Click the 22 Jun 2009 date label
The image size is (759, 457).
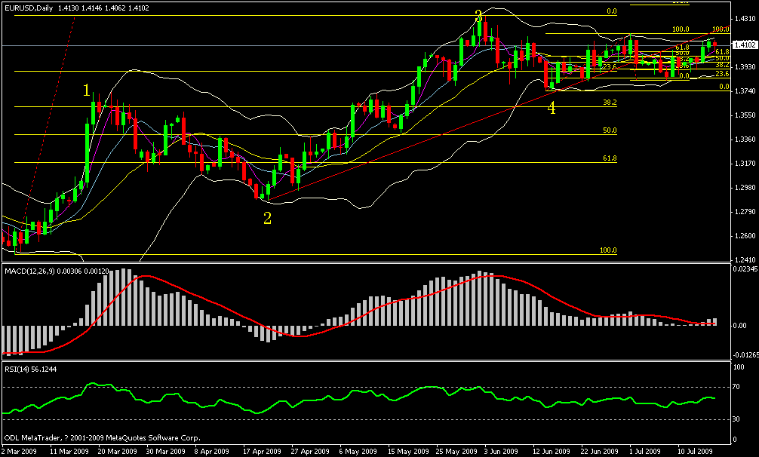600,452
